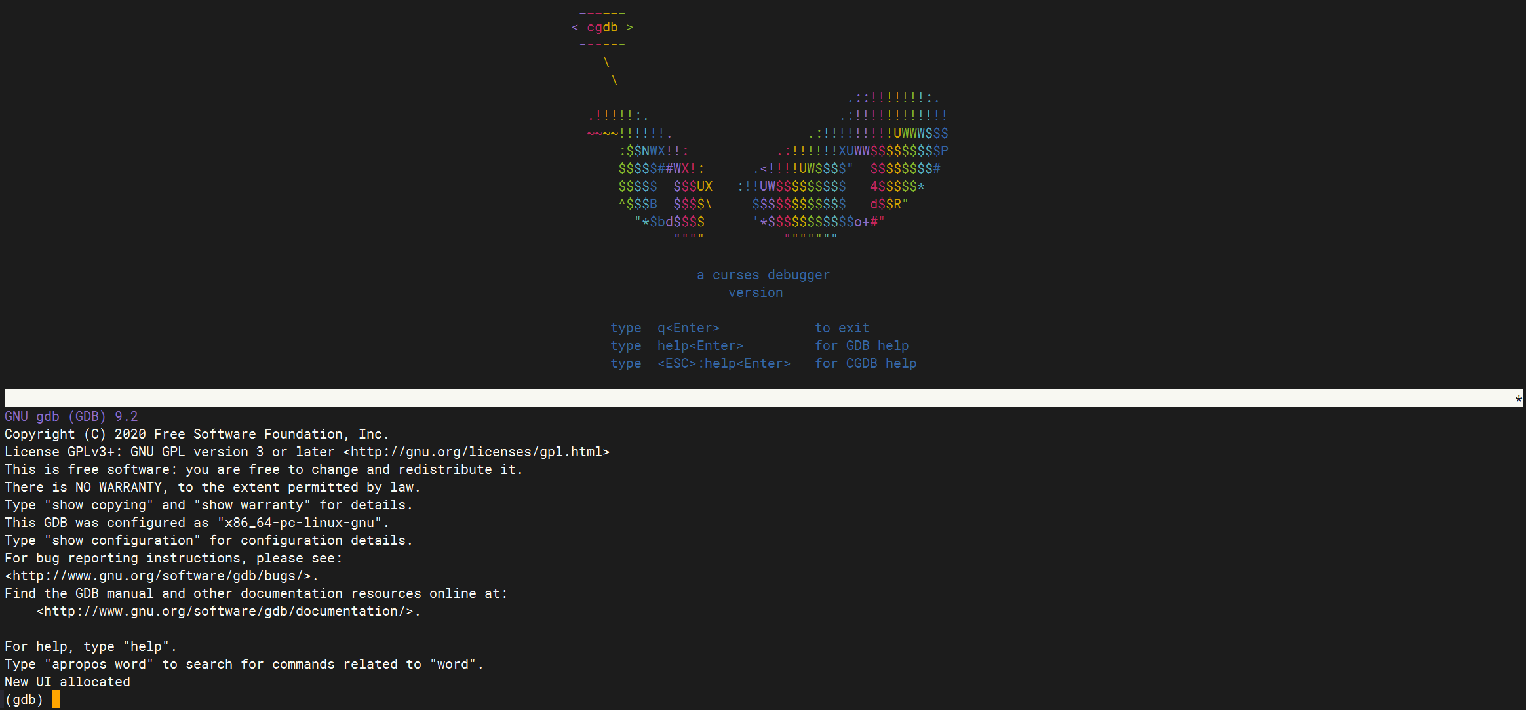Click the GDB prompt cursor block
The image size is (1526, 710).
[x=56, y=700]
